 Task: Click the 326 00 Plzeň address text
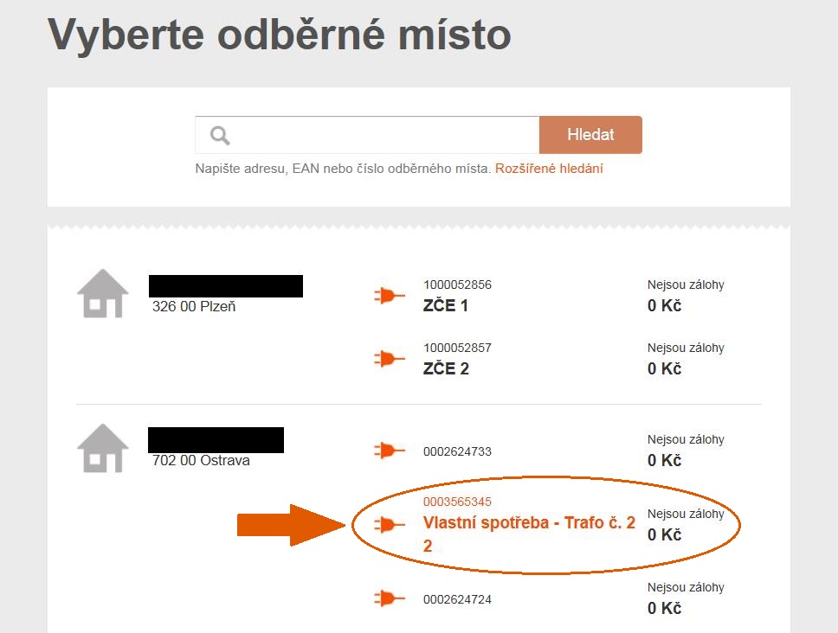tap(194, 306)
